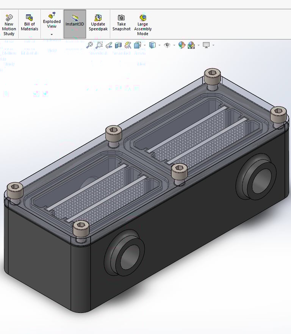Click the Exploded View command
This screenshot has width=291, height=334.
coord(52,20)
